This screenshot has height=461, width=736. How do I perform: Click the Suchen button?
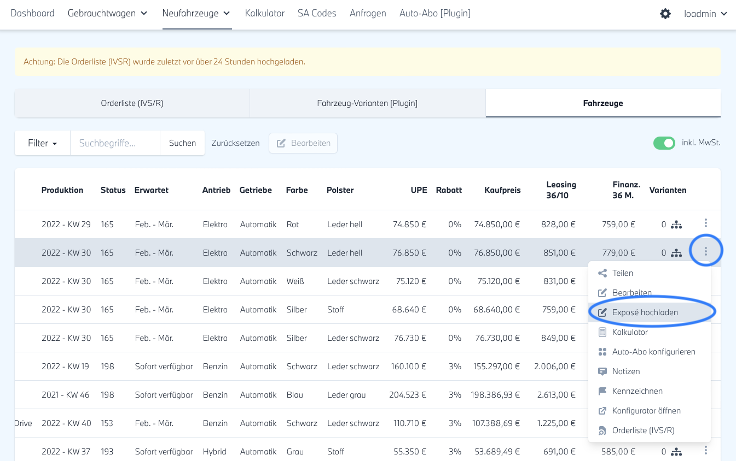coord(182,143)
